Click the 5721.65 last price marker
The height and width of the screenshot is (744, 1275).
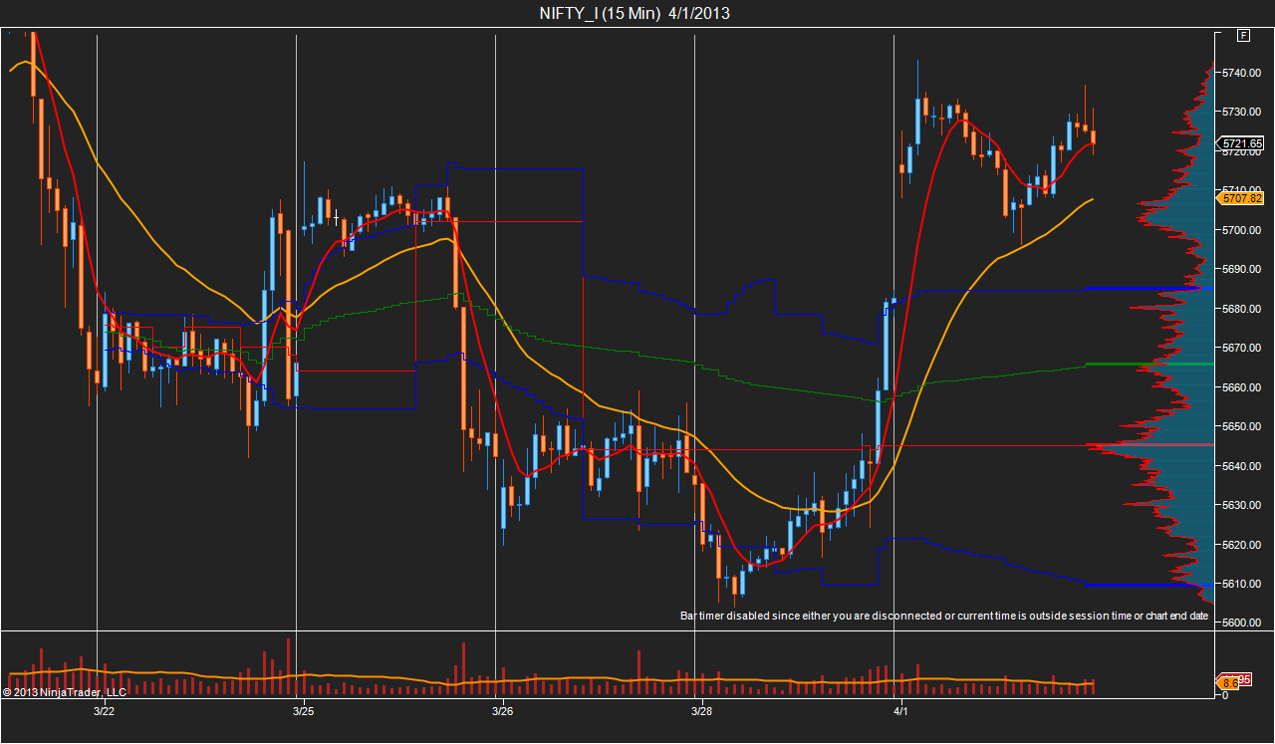pos(1242,143)
